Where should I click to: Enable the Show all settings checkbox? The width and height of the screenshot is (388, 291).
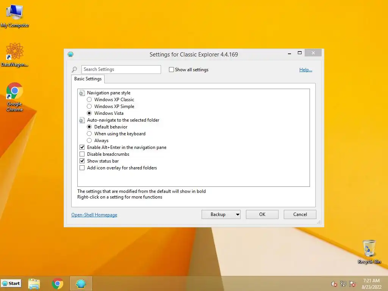[171, 70]
